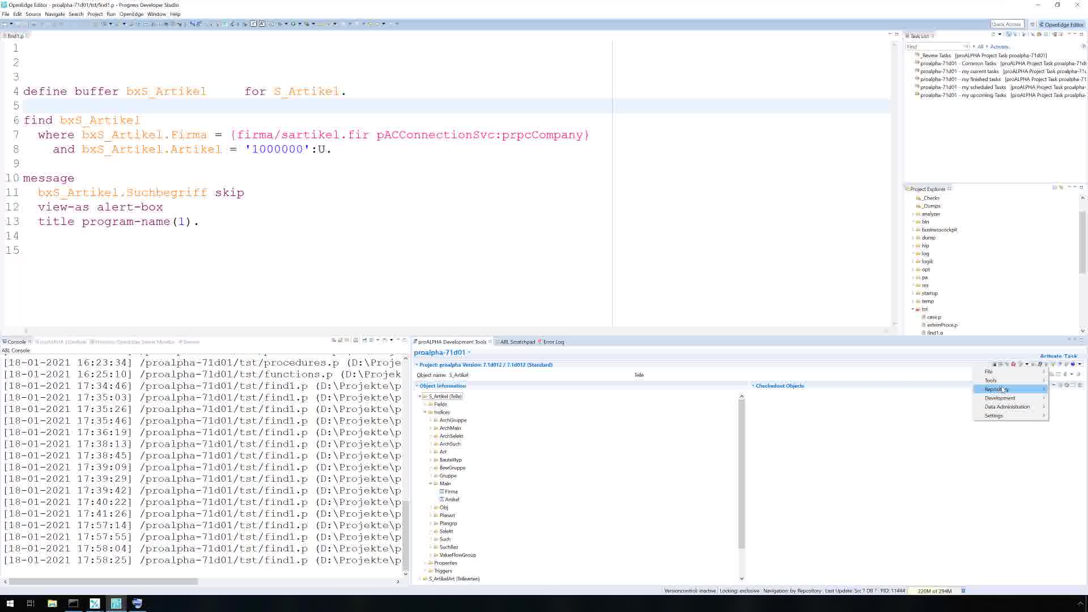Select the _Review Tasks entry
The height and width of the screenshot is (612, 1088).
[x=983, y=56]
